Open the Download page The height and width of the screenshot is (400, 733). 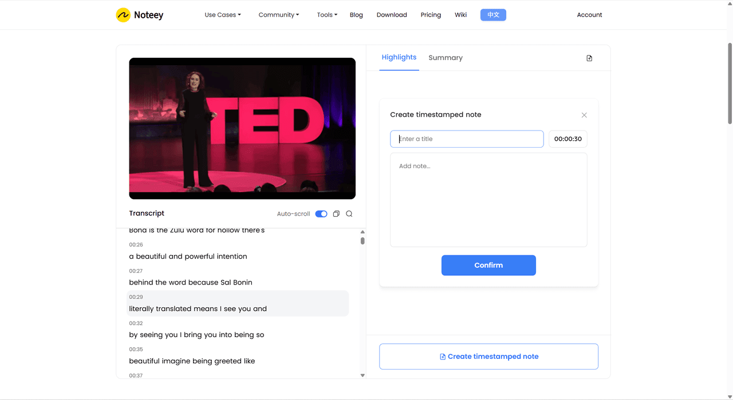392,15
